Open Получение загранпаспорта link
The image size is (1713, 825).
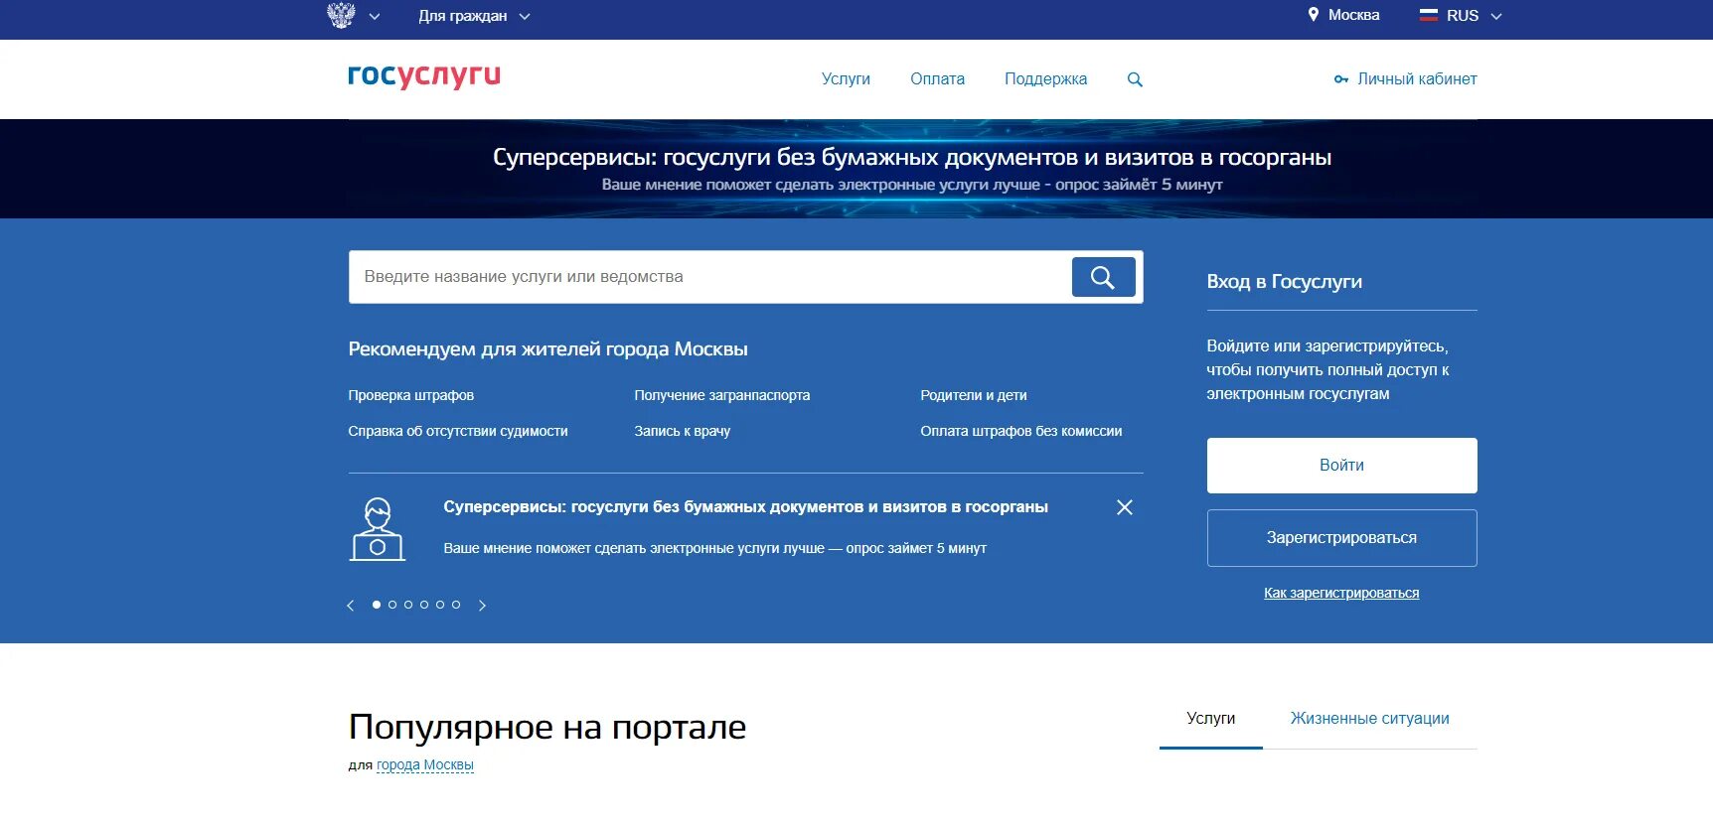click(722, 395)
